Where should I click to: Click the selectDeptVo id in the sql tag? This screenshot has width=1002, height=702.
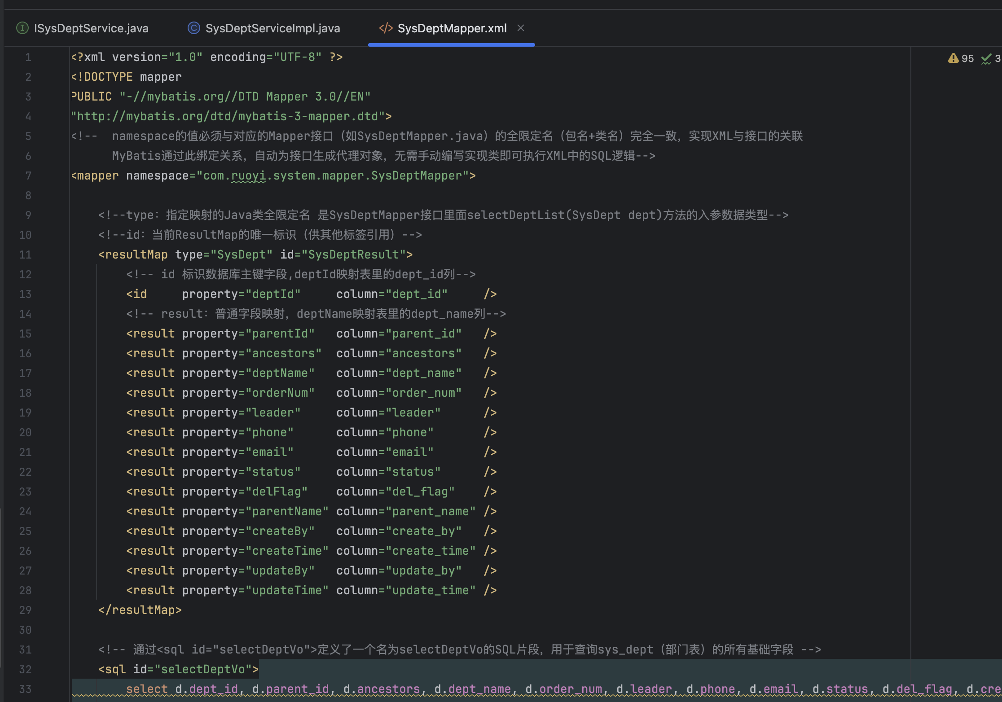click(x=202, y=669)
